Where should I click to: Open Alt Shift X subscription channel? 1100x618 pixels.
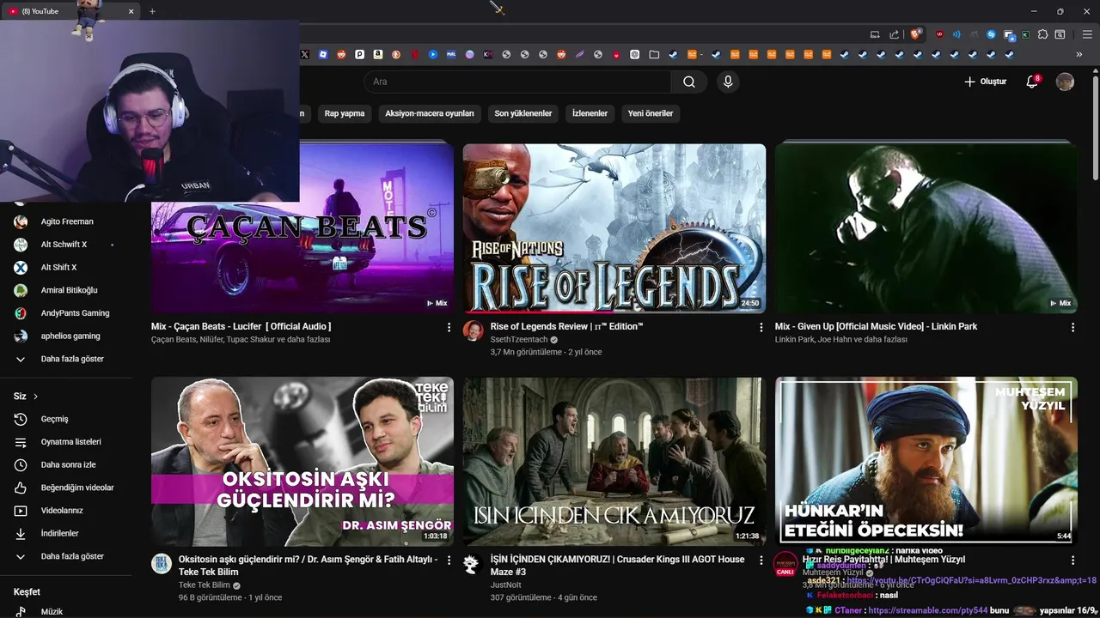[66, 267]
